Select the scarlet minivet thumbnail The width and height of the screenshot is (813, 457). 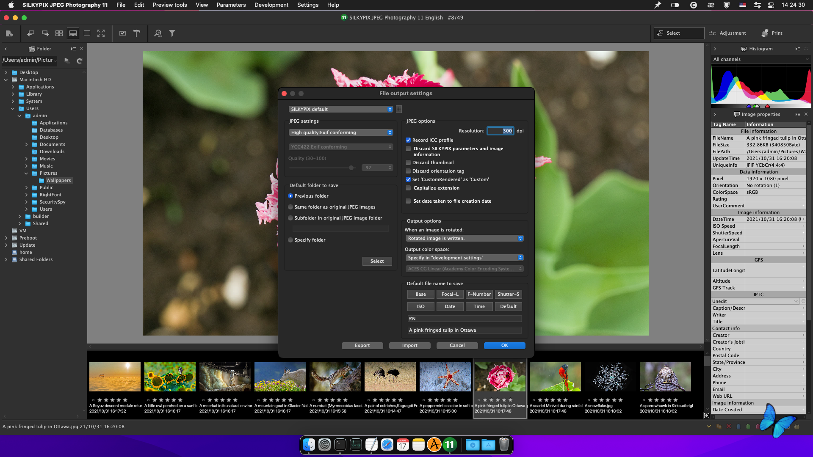(x=555, y=377)
